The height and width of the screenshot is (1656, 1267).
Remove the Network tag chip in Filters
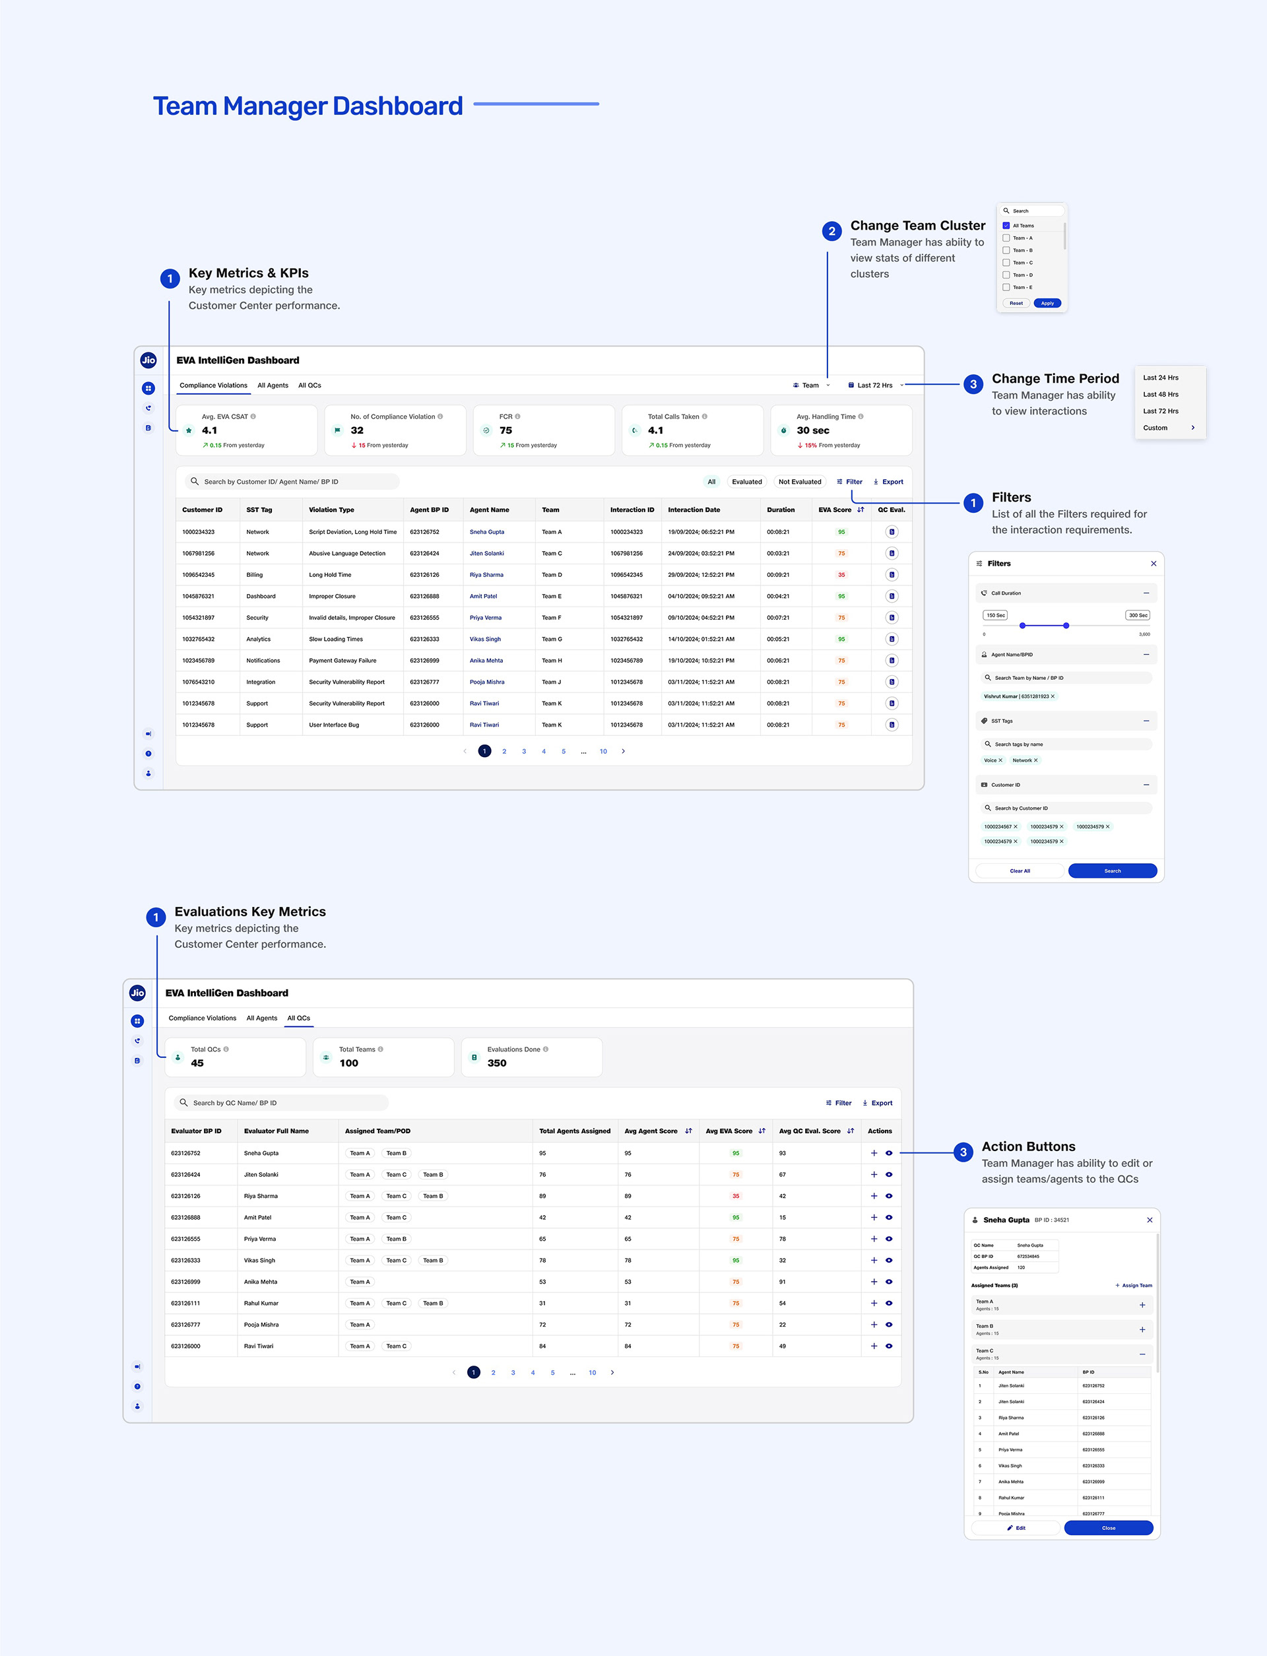(1035, 760)
